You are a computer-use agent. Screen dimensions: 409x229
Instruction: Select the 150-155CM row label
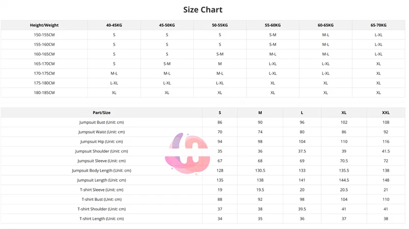[44, 35]
